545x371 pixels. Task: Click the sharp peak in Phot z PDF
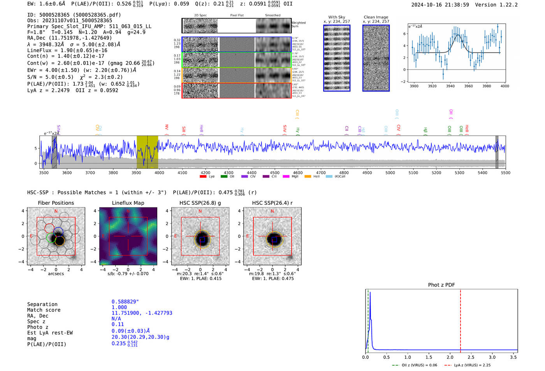[x=370, y=293]
